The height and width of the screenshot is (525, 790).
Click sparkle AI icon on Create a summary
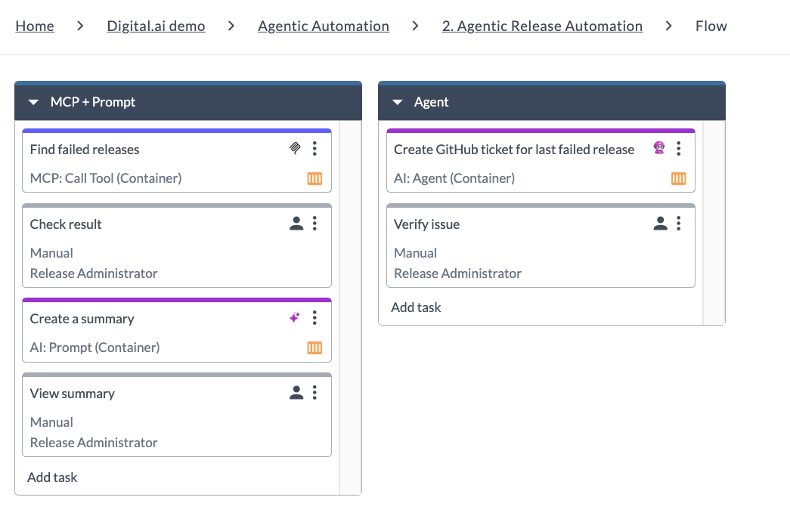pos(295,317)
